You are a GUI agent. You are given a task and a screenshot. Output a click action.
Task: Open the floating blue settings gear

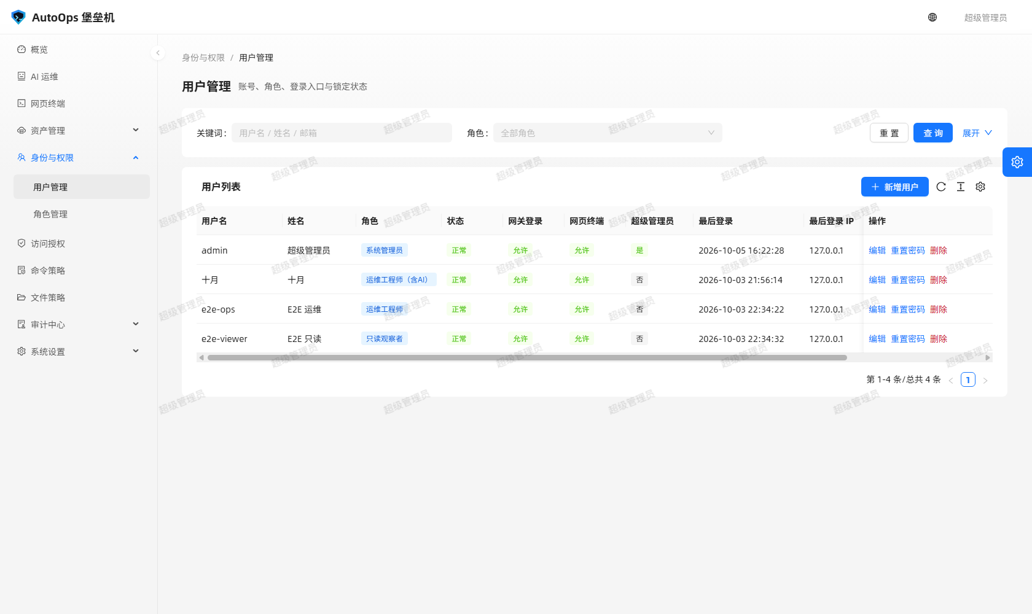1017,162
